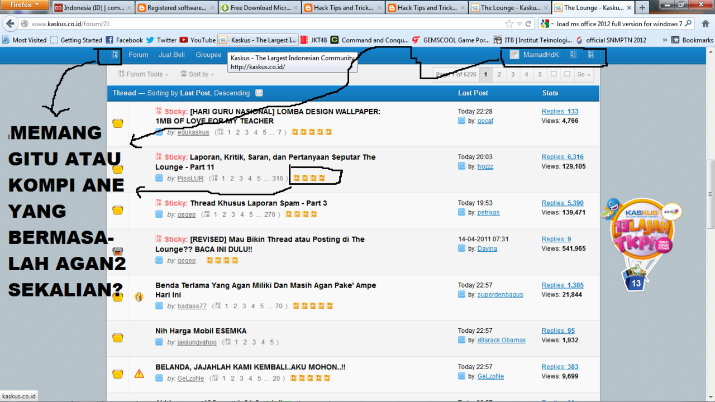This screenshot has height=402, width=715.
Task: Open the Sort by dropdown
Action: pos(198,74)
